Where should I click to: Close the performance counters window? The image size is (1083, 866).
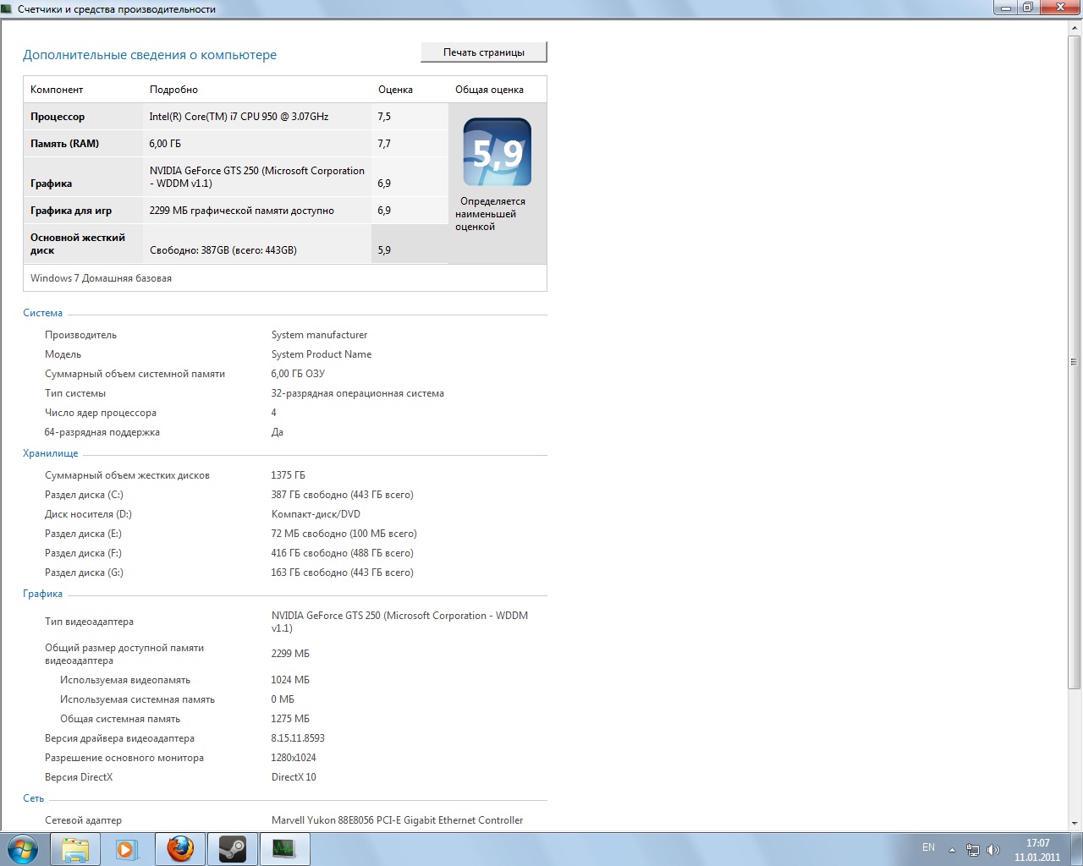(1060, 8)
